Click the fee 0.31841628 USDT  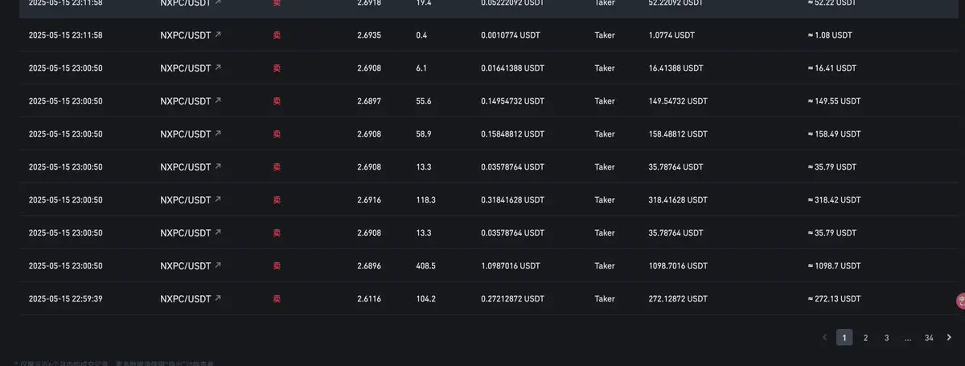pyautogui.click(x=512, y=199)
